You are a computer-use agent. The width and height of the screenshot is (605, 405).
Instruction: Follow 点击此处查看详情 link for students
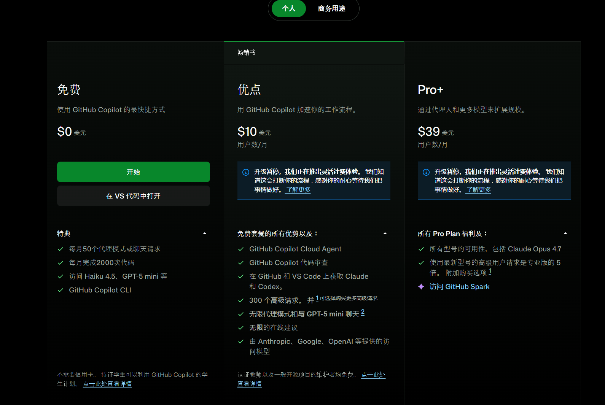coord(107,384)
